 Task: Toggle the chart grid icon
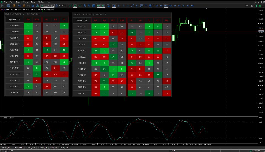coord(94,6)
